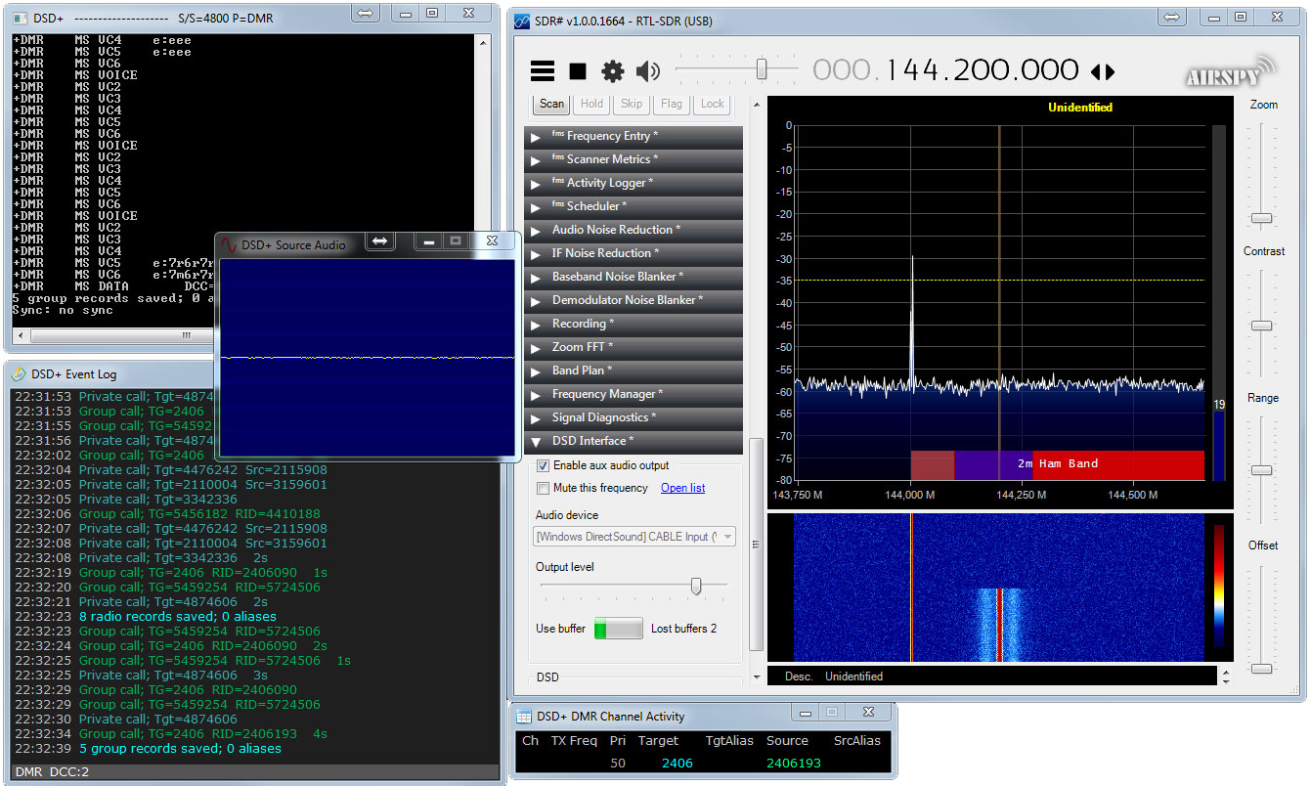Toggle the Use buffer switch
1311x786 pixels.
point(618,629)
